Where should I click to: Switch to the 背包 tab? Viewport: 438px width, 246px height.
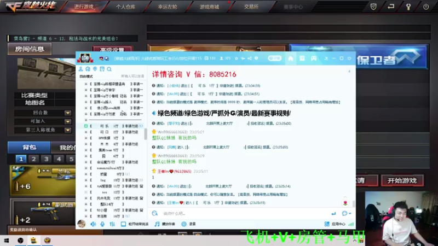(30, 147)
